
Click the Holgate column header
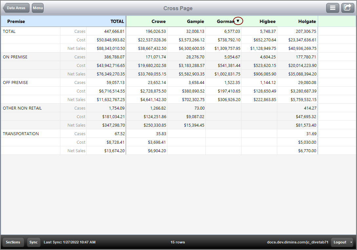click(307, 21)
